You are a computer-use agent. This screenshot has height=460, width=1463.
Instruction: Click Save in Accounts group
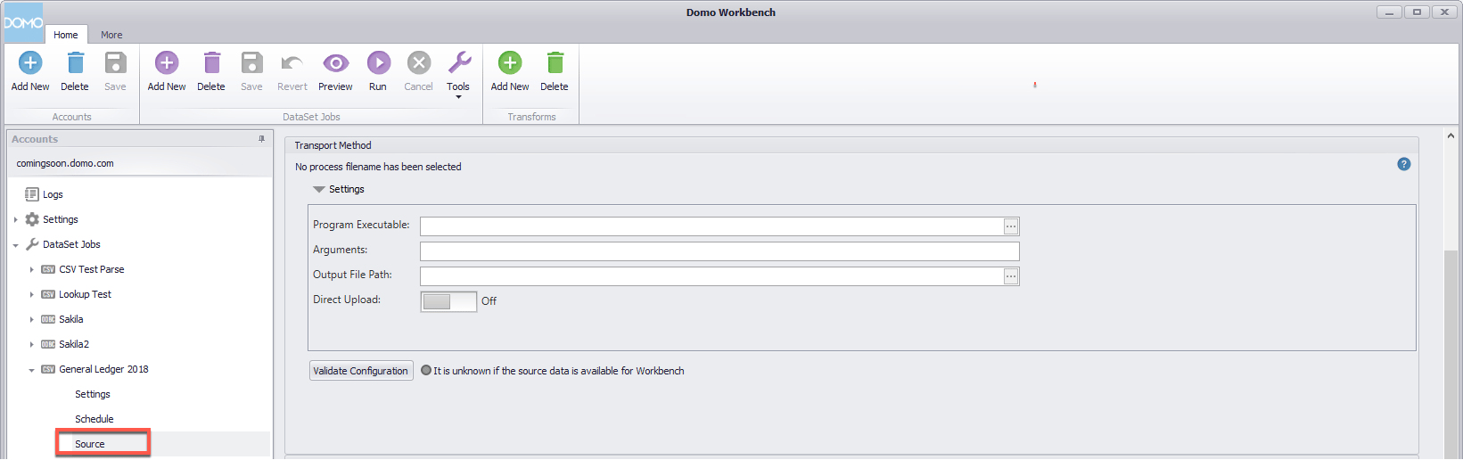coord(115,71)
